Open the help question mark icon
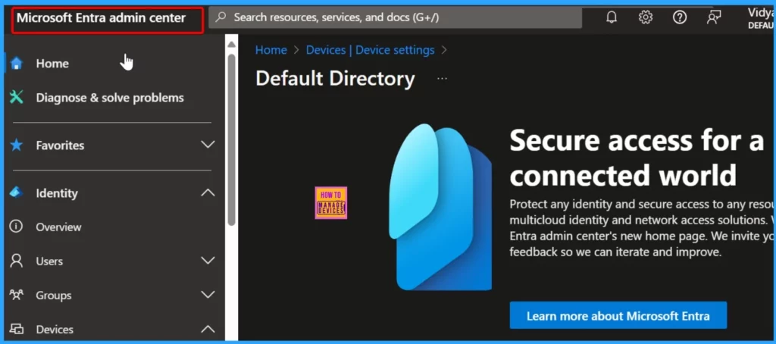This screenshot has width=776, height=344. (x=680, y=17)
